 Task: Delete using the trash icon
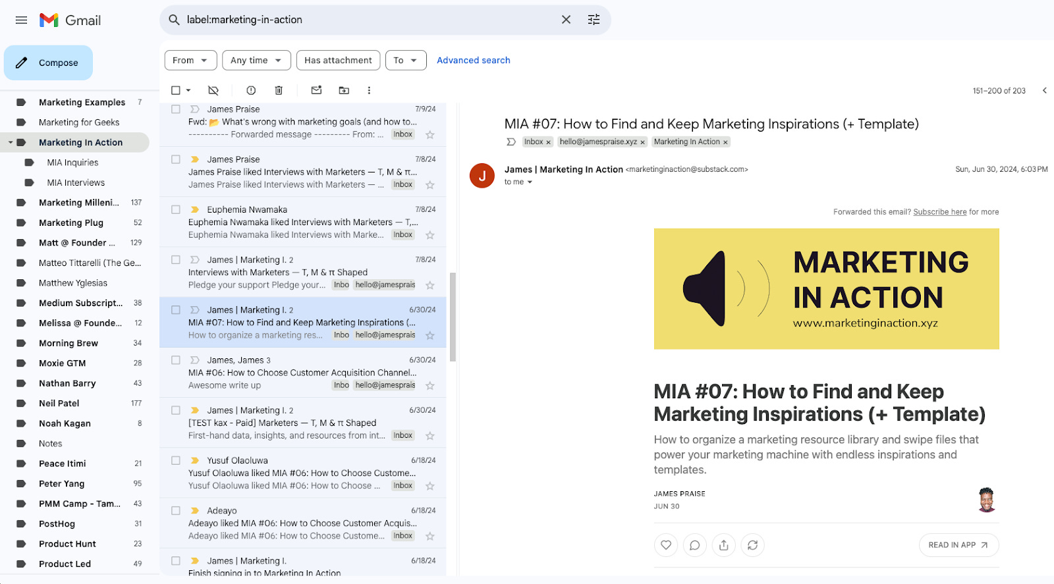pyautogui.click(x=279, y=90)
